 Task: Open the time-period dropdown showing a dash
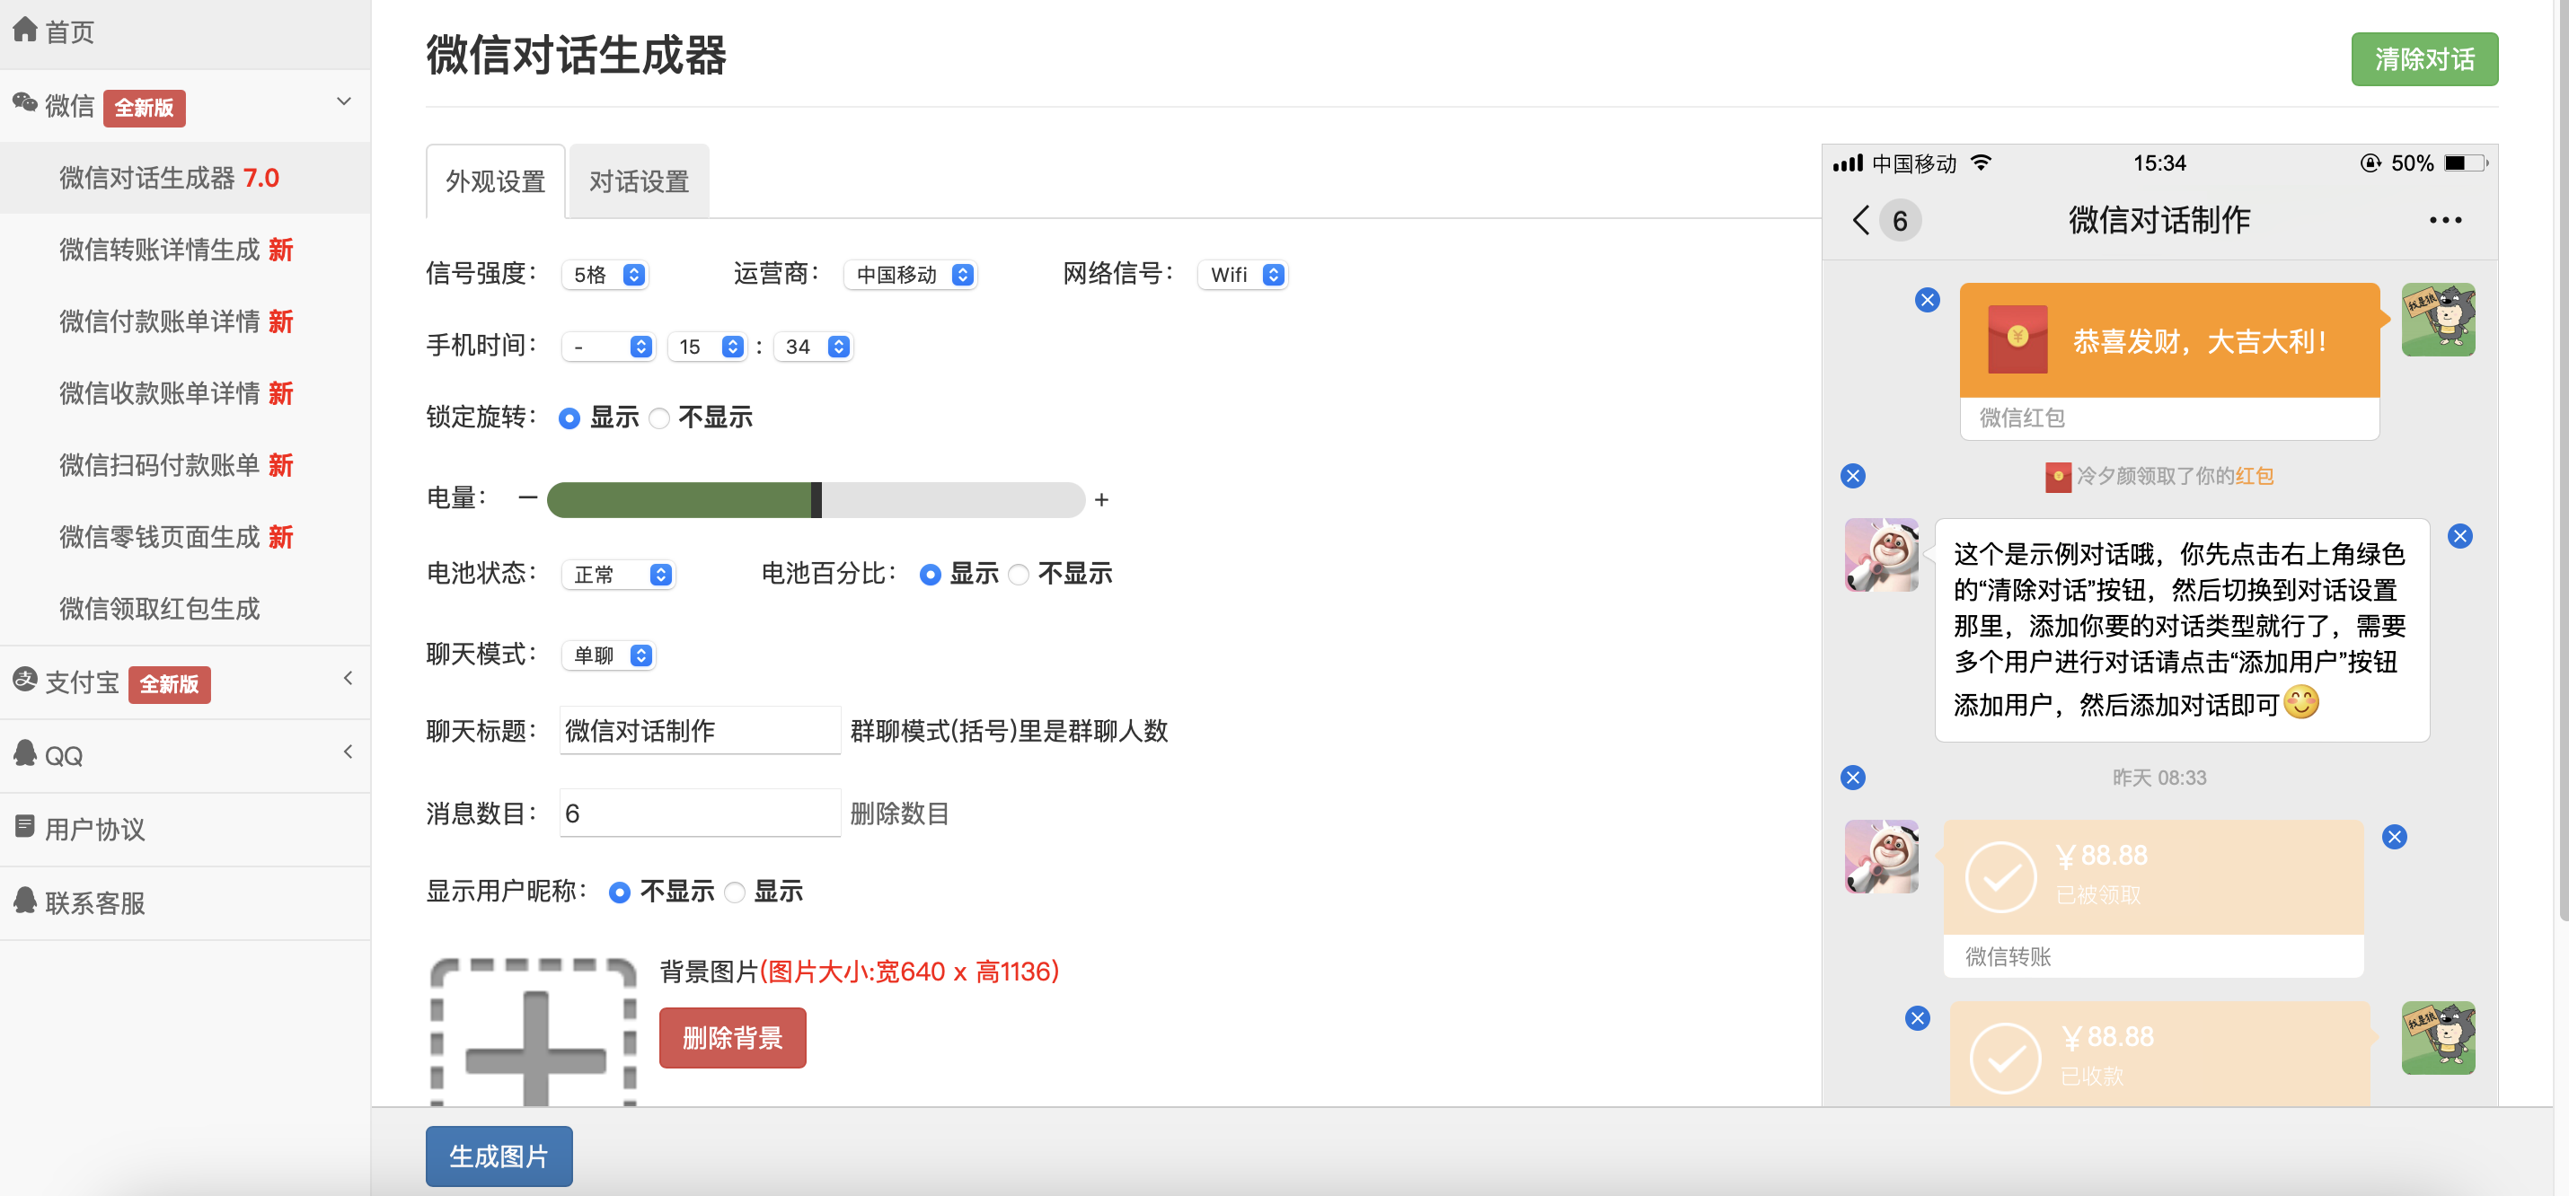click(608, 347)
